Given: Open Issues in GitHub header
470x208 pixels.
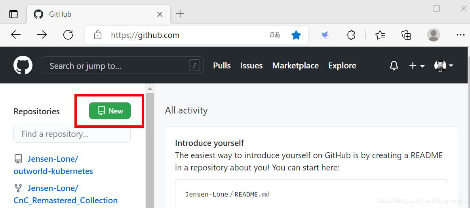Looking at the screenshot, I should 251,66.
